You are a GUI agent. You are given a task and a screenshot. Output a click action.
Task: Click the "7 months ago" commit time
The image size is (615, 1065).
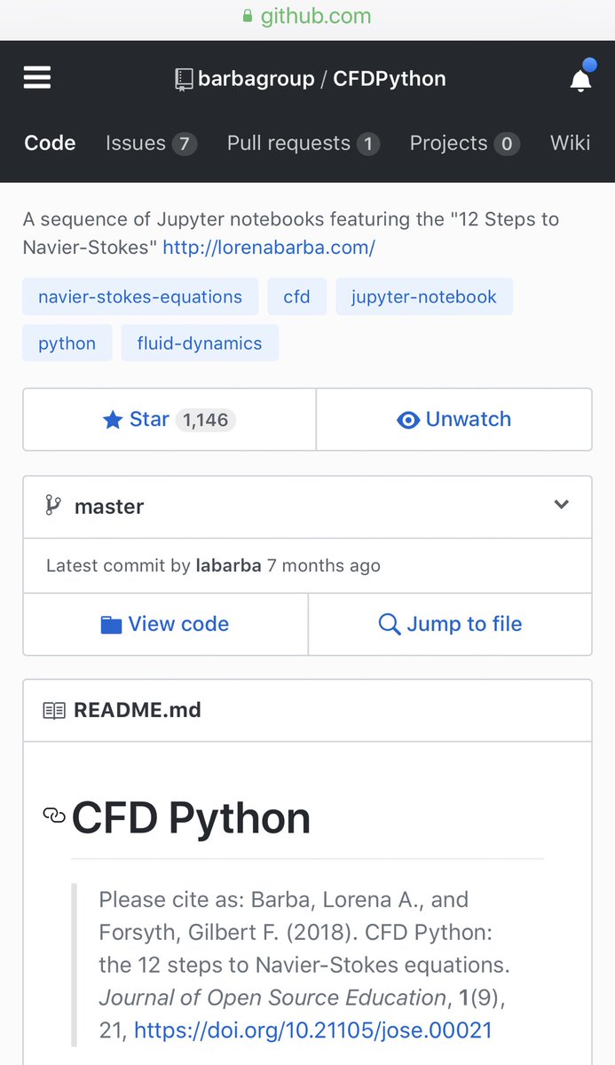324,565
